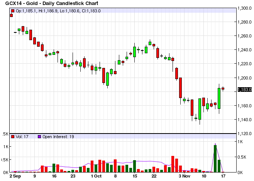Image resolution: width=254 pixels, height=181 pixels.
Task: Click the chart title GCX14 - Gold - Daily Candlestick Chart
Action: pyautogui.click(x=52, y=3)
